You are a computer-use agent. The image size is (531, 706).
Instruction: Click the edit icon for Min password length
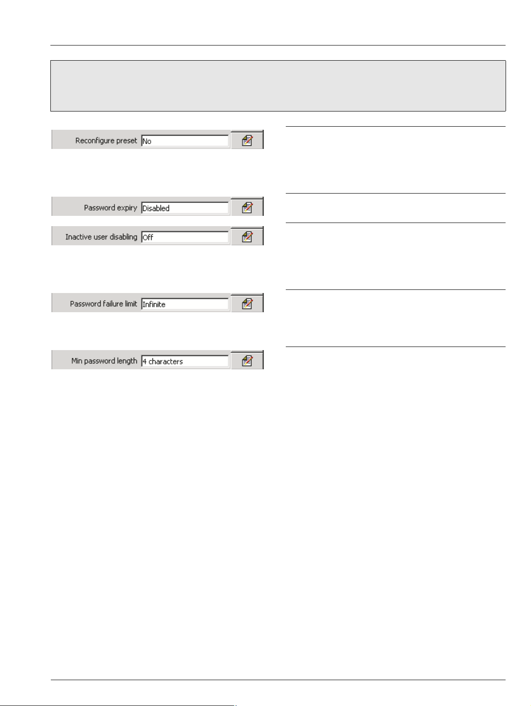[247, 361]
